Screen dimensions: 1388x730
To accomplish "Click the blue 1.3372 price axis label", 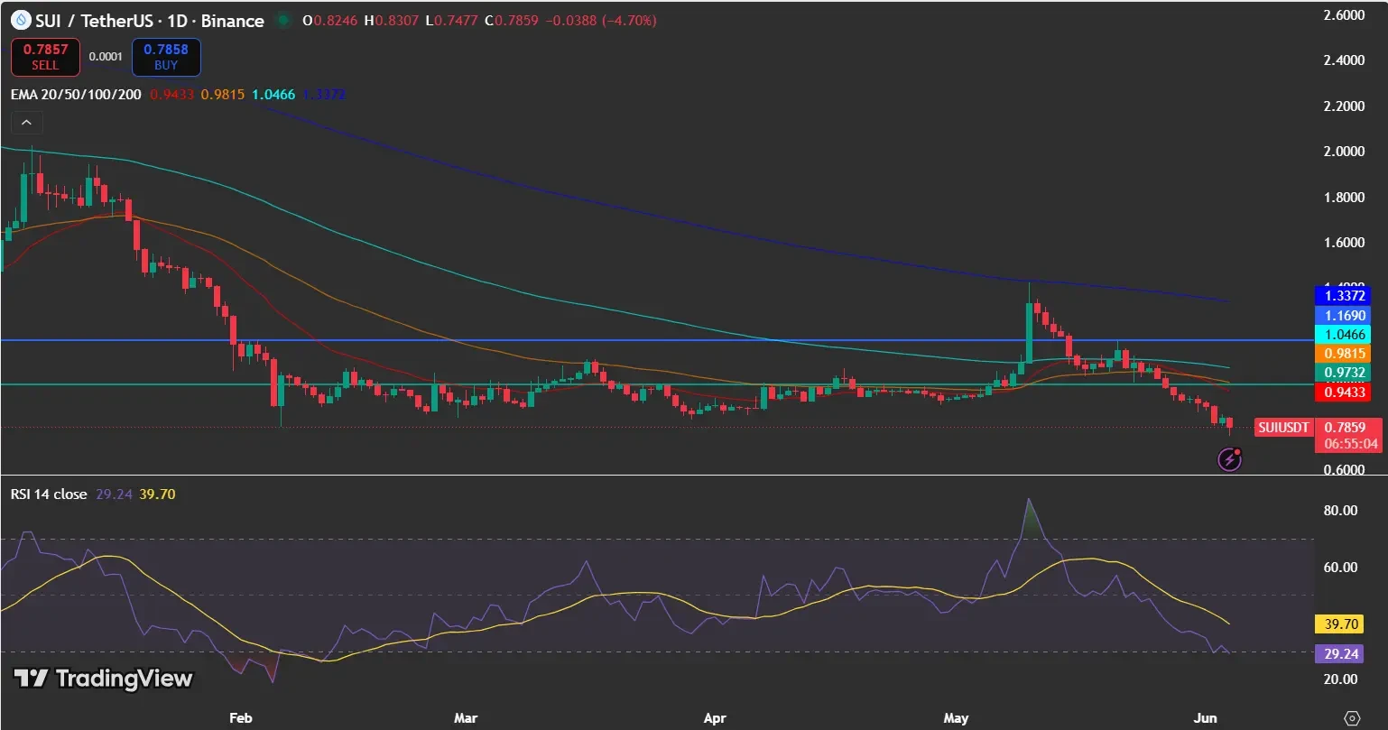I will [x=1342, y=295].
